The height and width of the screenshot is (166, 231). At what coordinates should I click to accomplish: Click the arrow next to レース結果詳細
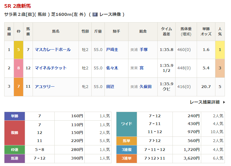[224, 102]
